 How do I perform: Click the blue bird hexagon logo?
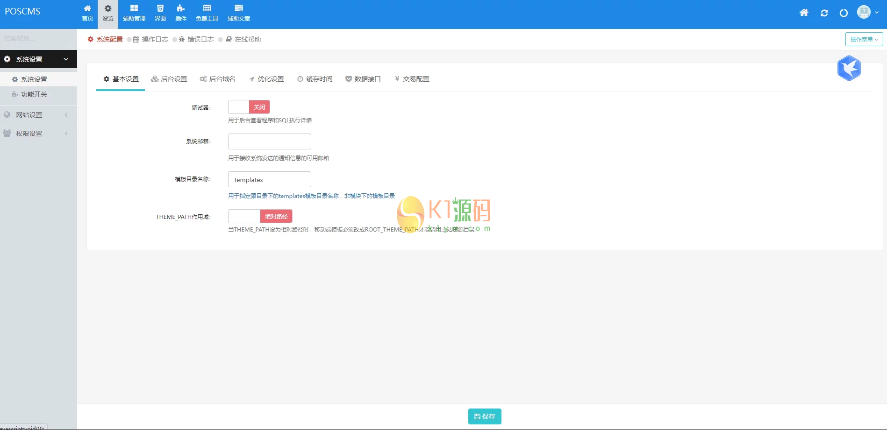click(849, 68)
